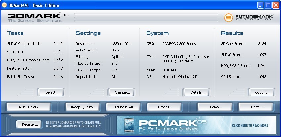Open the Graphs... tool

click(165, 107)
